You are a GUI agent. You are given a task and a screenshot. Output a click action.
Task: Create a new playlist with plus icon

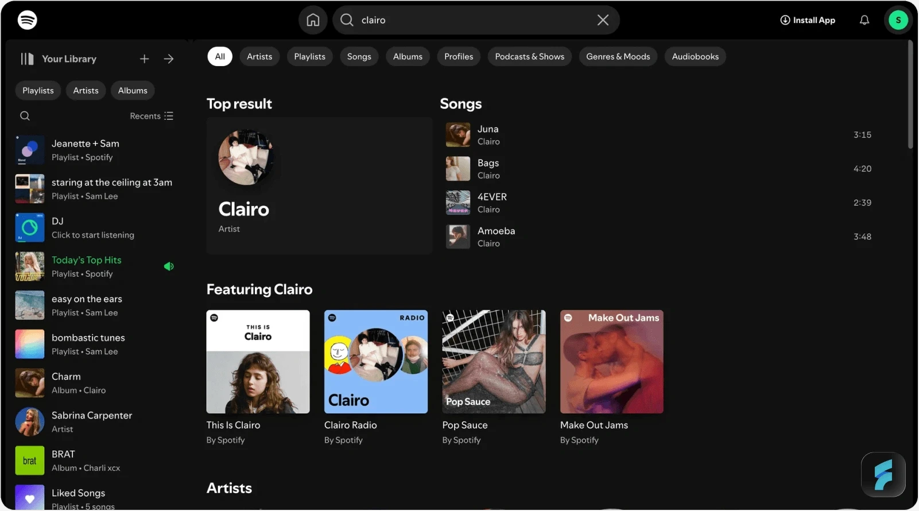[x=145, y=59]
